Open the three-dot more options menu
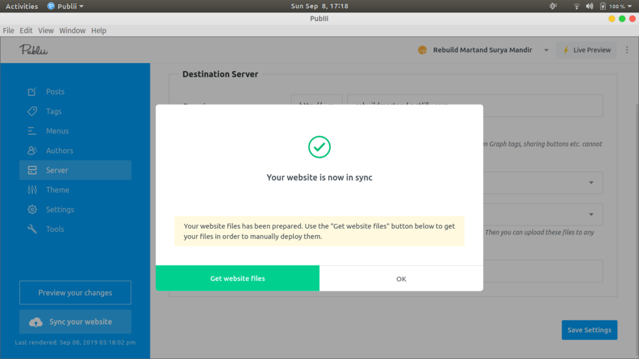The height and width of the screenshot is (359, 639). click(x=627, y=50)
